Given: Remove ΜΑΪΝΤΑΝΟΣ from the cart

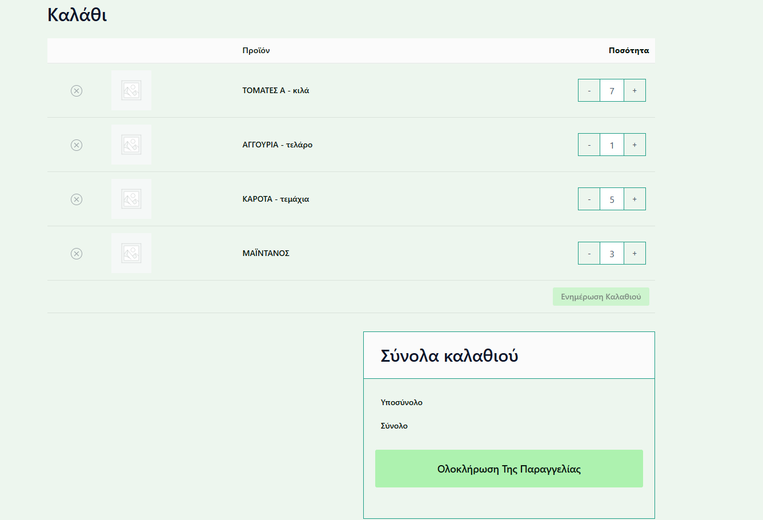Looking at the screenshot, I should [77, 254].
